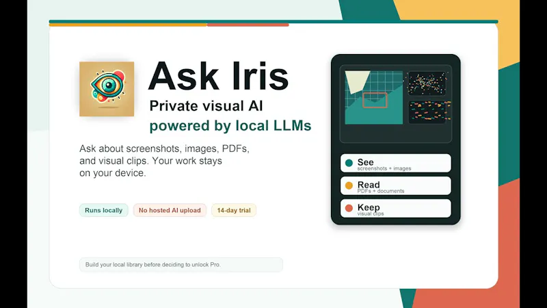This screenshot has height=308, width=547.
Task: Click the Private visual AI heading
Action: point(206,106)
